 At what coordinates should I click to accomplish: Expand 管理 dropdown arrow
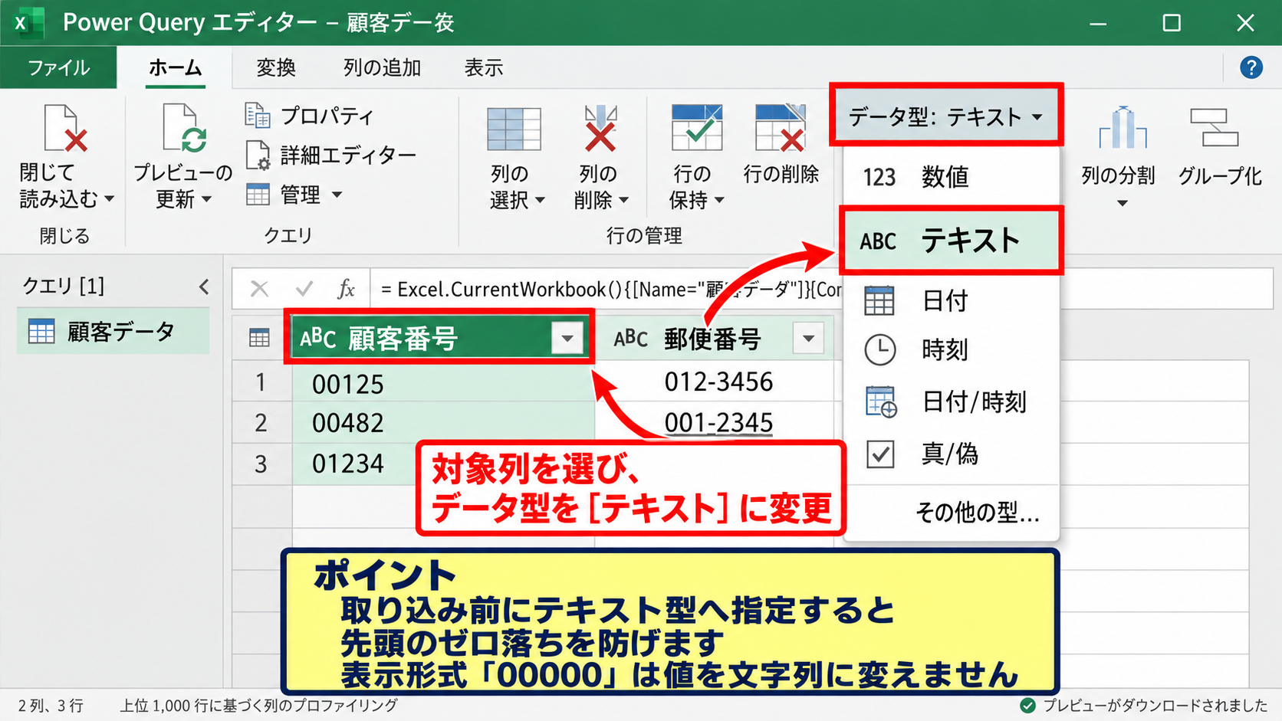click(337, 195)
